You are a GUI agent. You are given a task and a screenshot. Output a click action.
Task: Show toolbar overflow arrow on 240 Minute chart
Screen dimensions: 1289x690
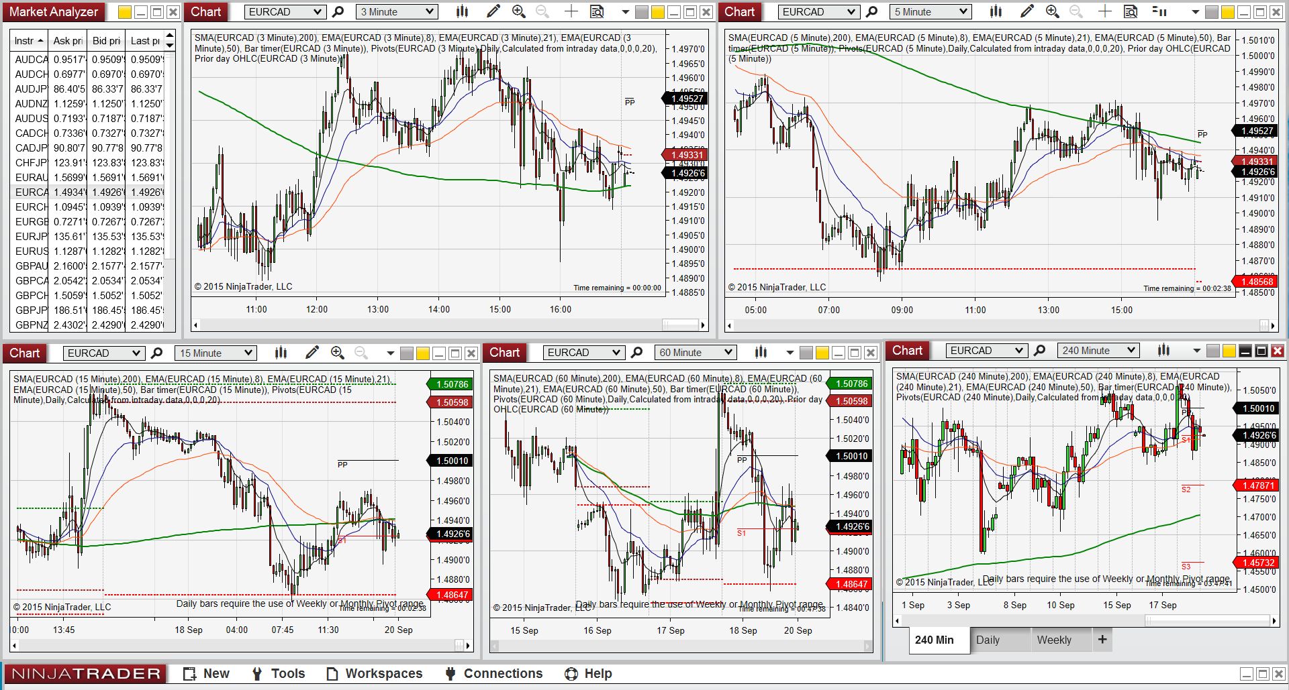tap(1196, 351)
